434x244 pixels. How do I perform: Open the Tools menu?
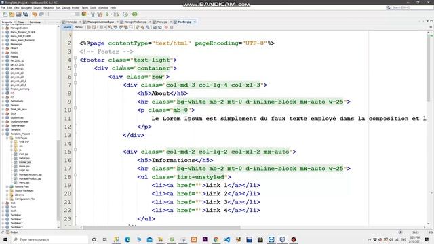94,7
